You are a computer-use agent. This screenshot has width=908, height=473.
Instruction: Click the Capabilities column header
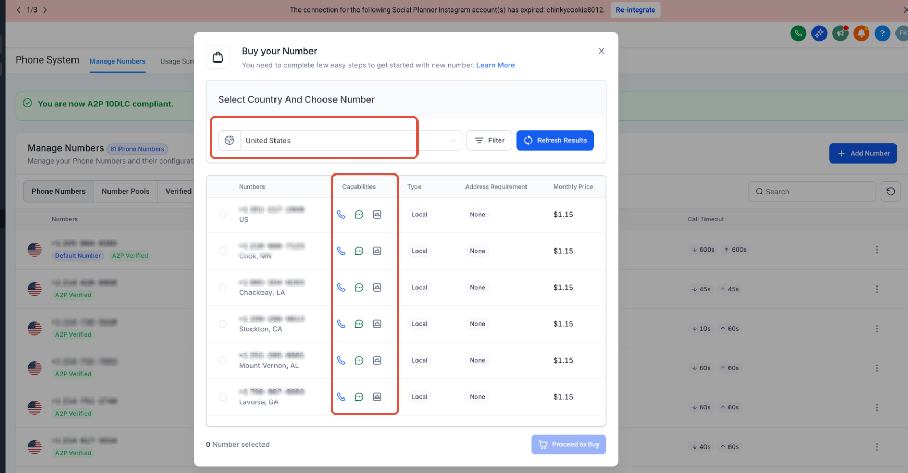click(x=359, y=186)
